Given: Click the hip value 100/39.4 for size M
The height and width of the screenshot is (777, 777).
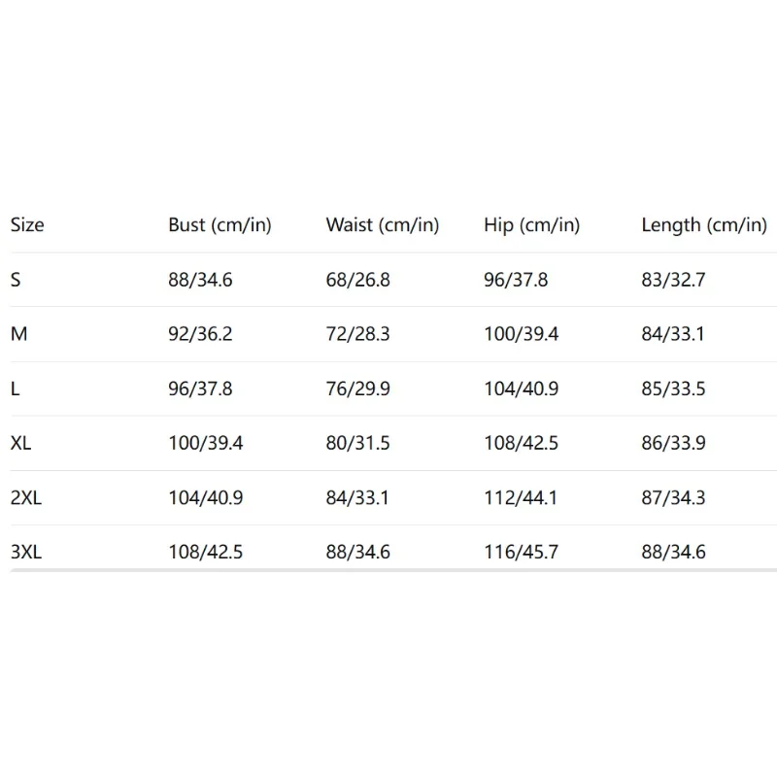Looking at the screenshot, I should tap(521, 335).
